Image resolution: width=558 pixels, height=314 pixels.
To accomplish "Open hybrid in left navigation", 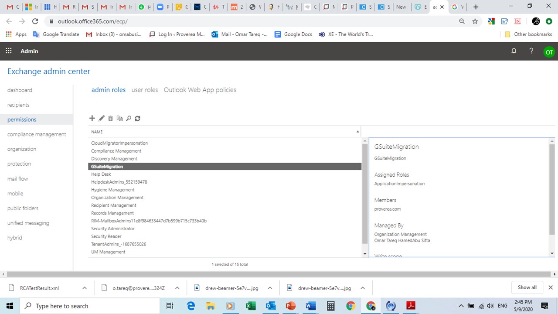I will 14,238.
